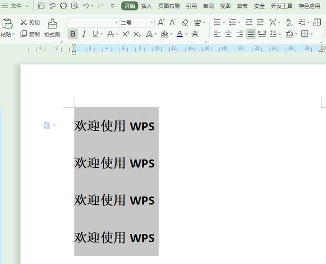Image resolution: width=326 pixels, height=264 pixels.
Task: Open the 安全 tab
Action: [259, 6]
